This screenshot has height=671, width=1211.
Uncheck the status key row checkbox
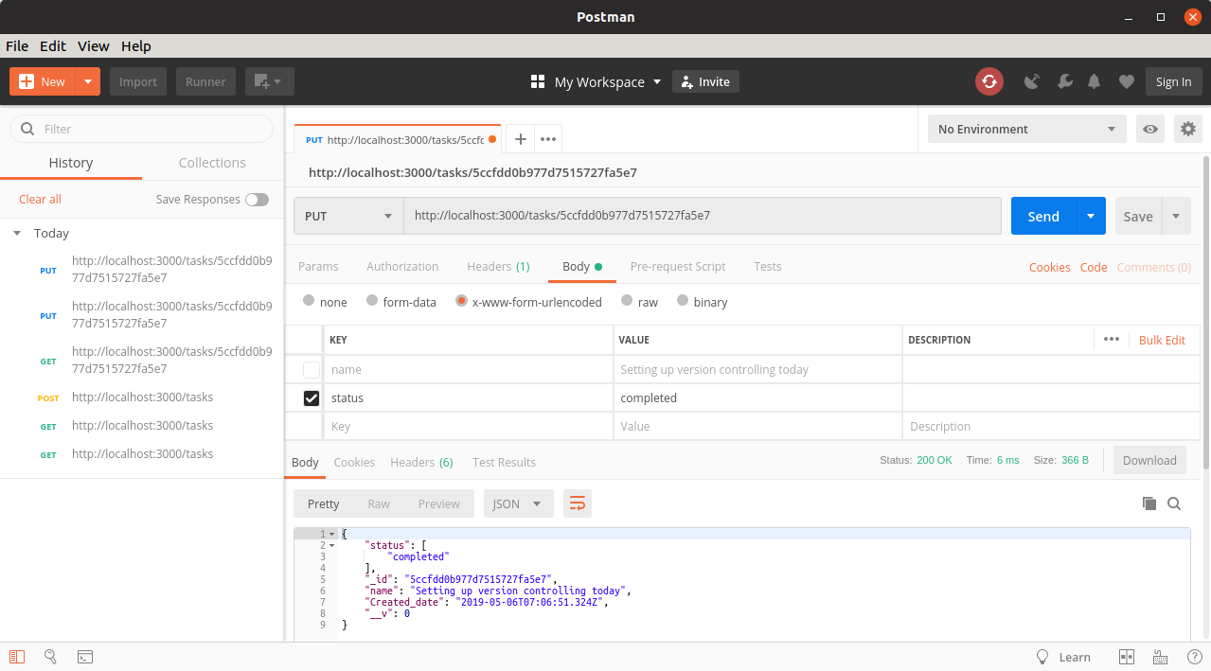[312, 398]
